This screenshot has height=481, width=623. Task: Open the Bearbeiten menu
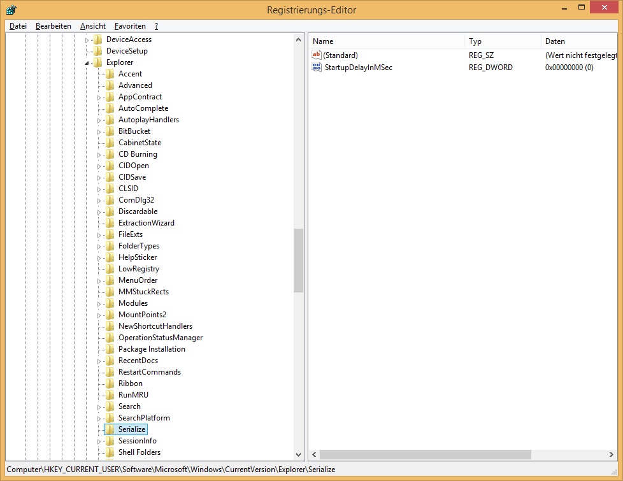[54, 26]
